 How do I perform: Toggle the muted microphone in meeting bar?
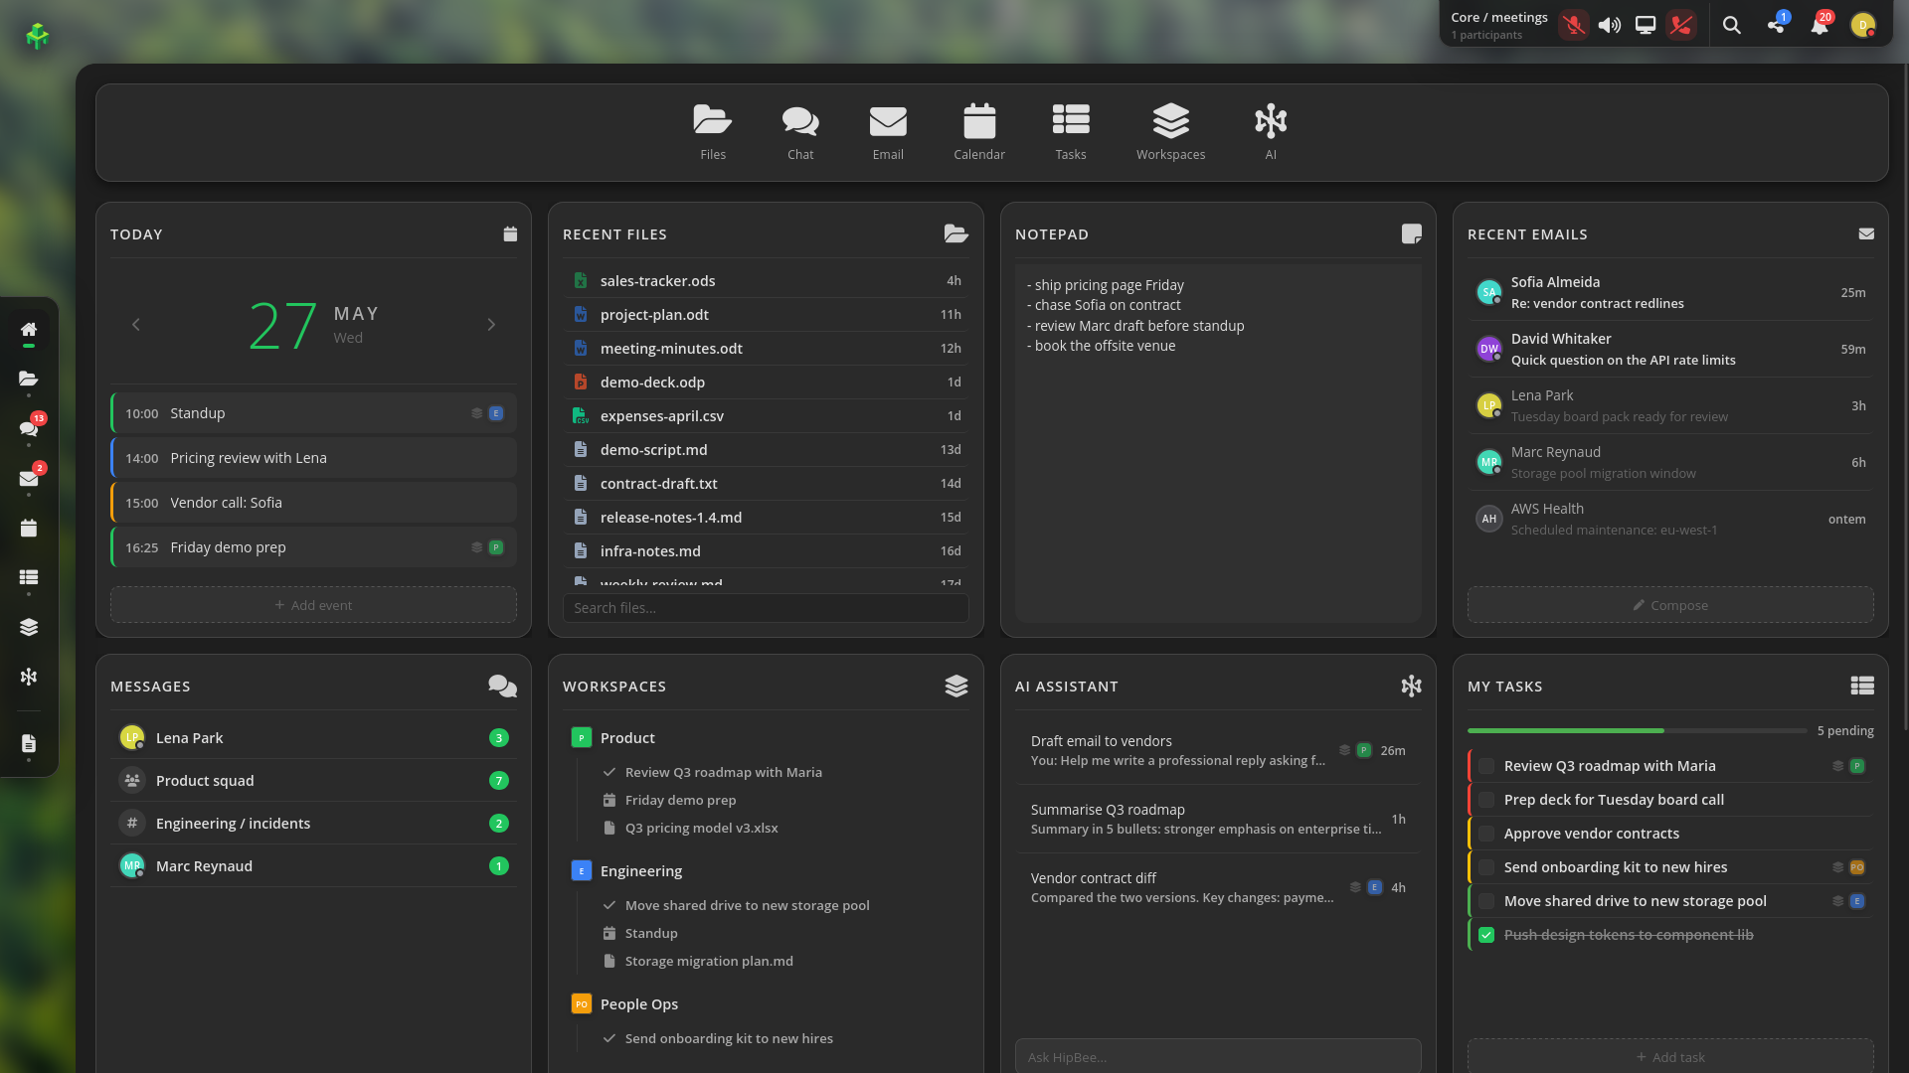tap(1574, 25)
